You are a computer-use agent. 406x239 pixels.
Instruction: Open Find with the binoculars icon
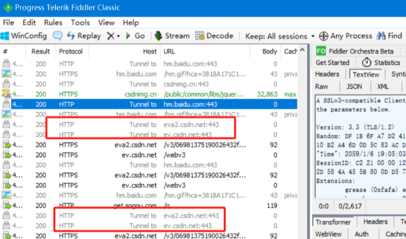point(390,36)
